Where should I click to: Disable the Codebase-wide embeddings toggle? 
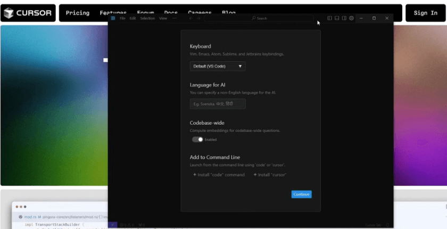point(197,140)
